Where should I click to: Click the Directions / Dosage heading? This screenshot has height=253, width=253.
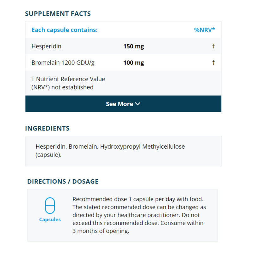point(63,181)
